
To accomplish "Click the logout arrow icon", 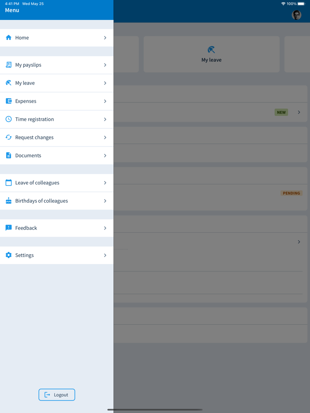I will click(x=47, y=395).
